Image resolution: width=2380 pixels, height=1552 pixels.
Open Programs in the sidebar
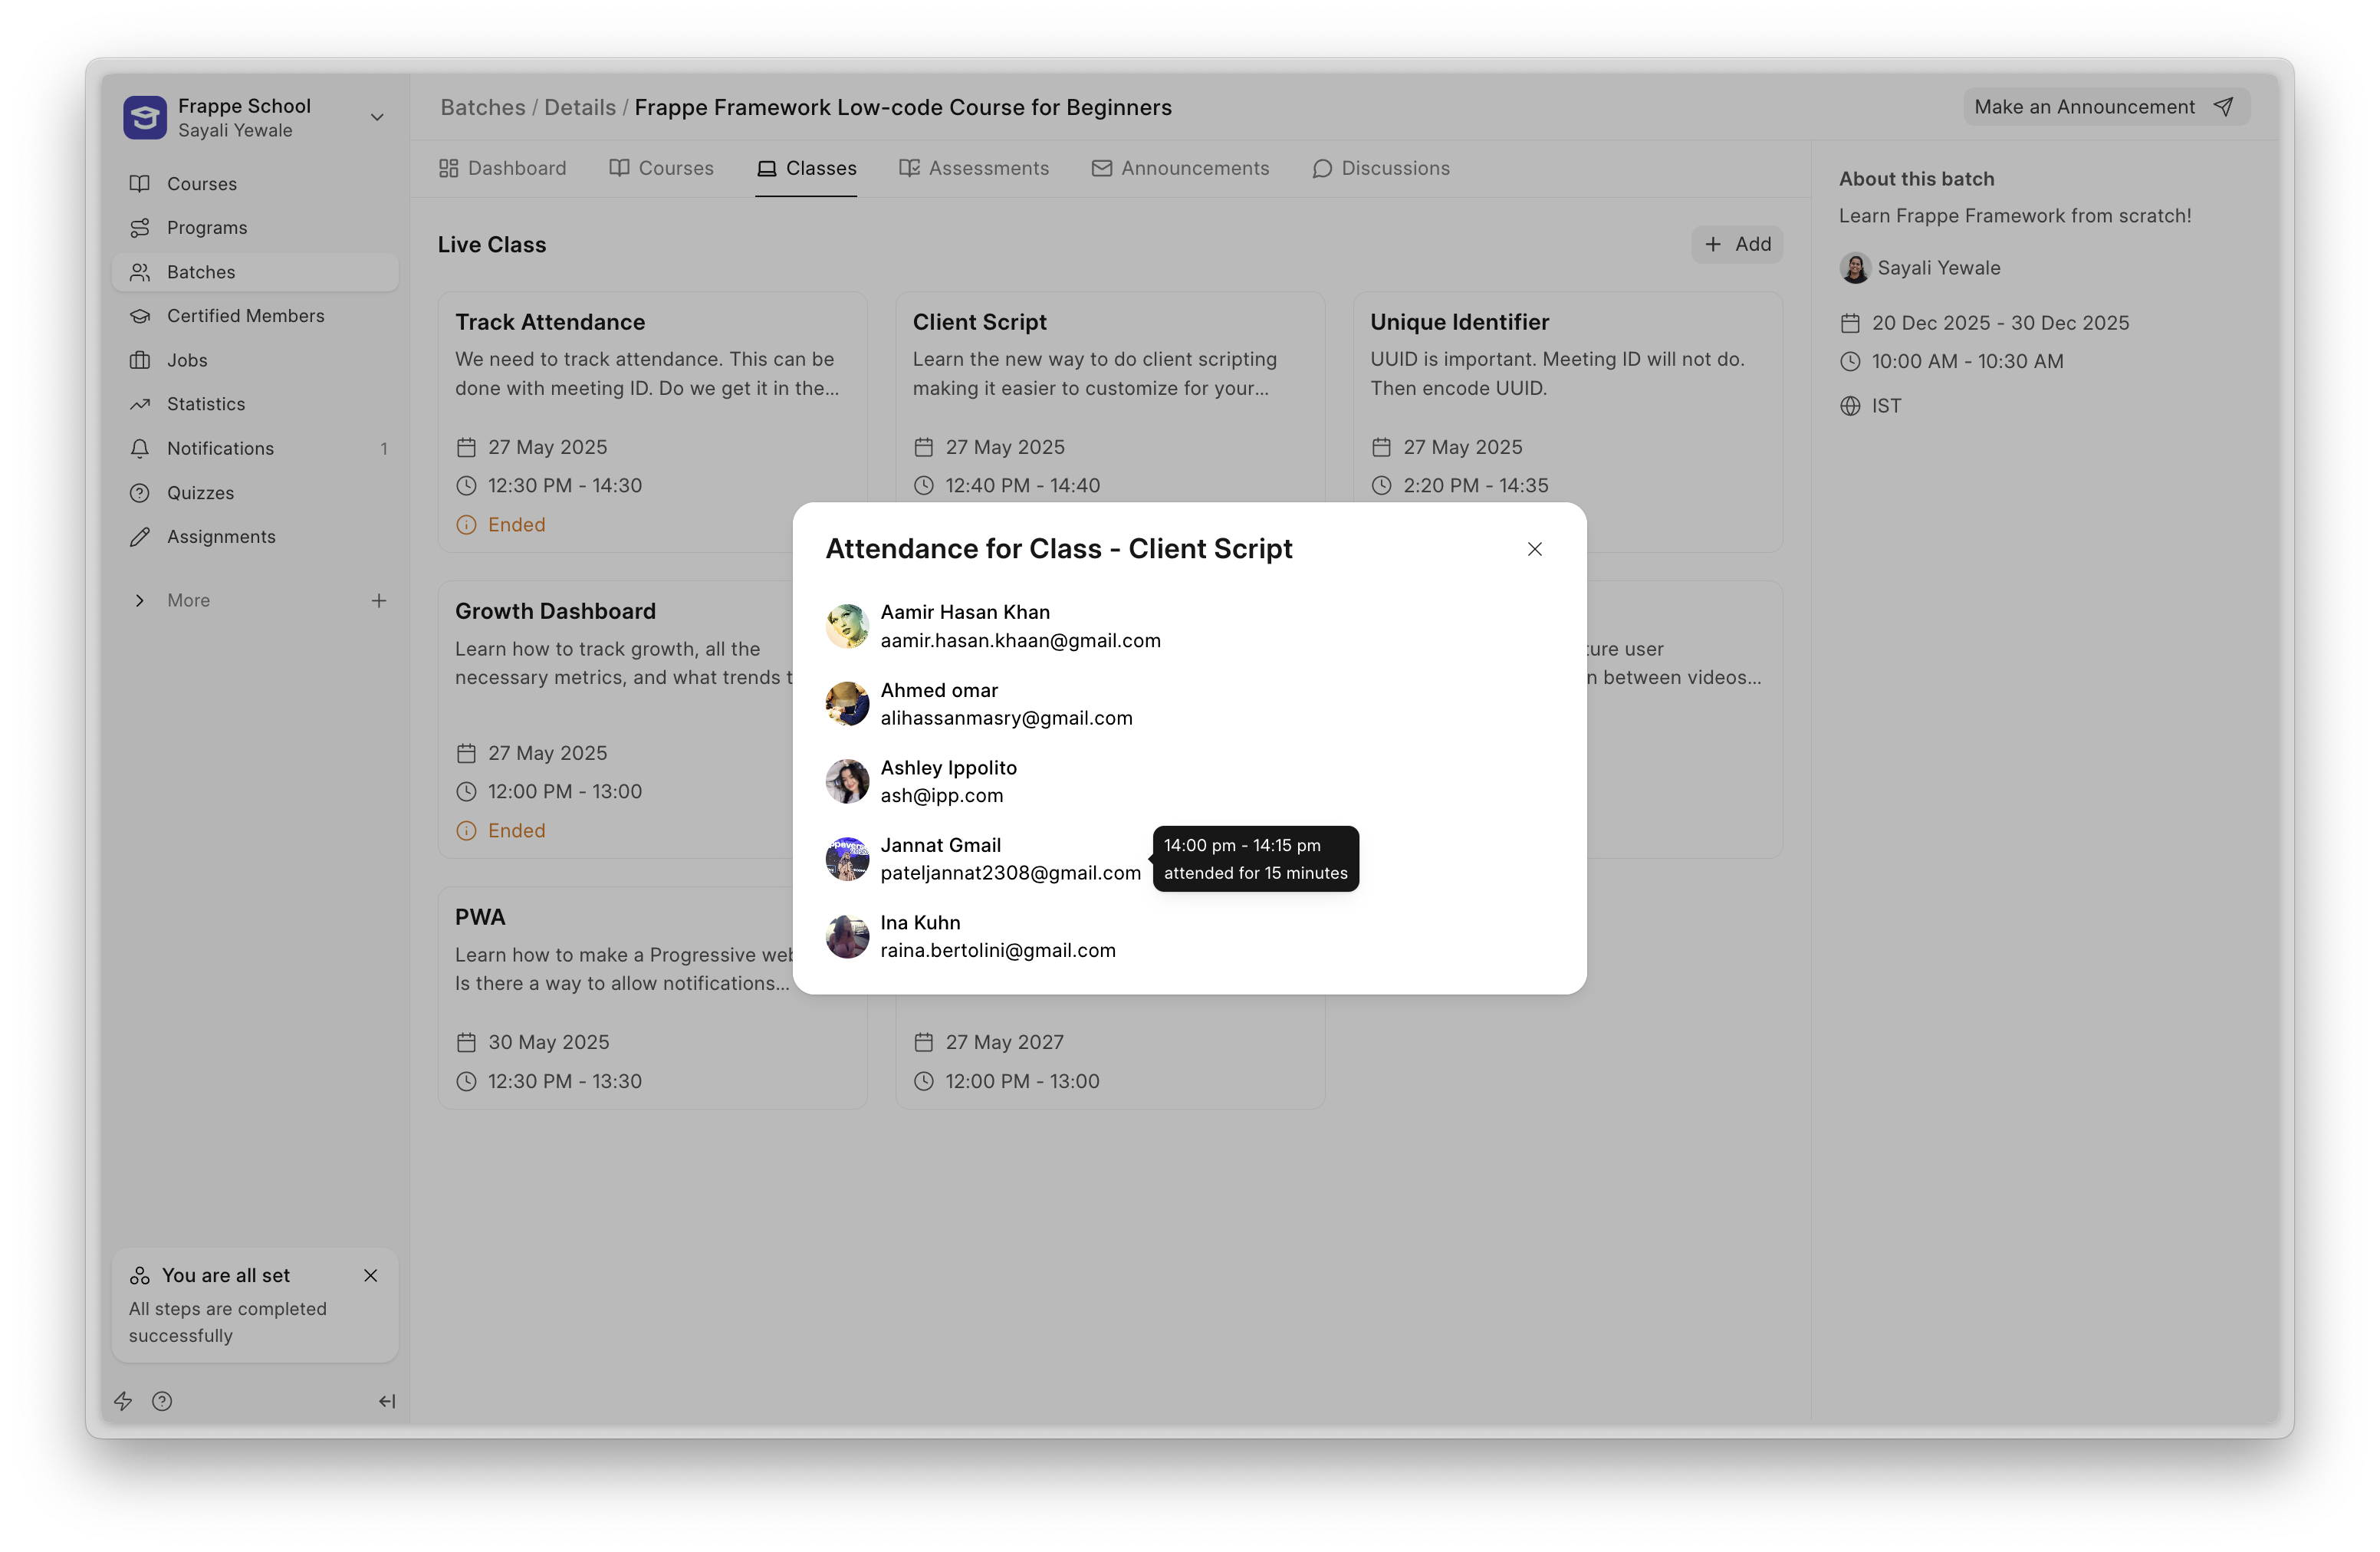tap(255, 228)
